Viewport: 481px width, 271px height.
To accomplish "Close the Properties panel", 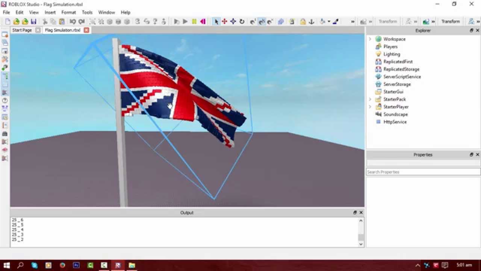I will (x=478, y=155).
